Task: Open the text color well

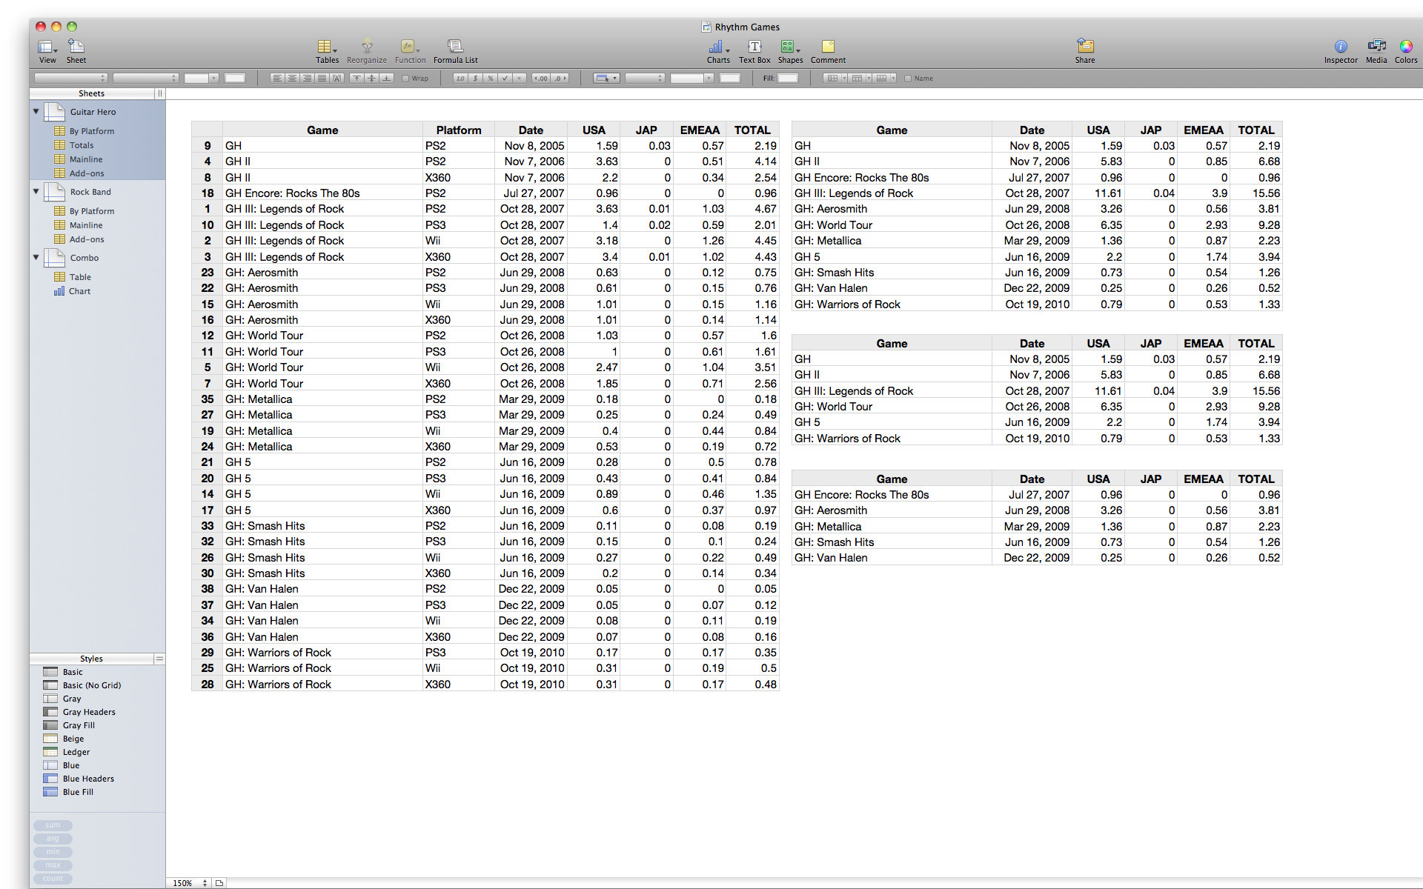Action: [235, 78]
